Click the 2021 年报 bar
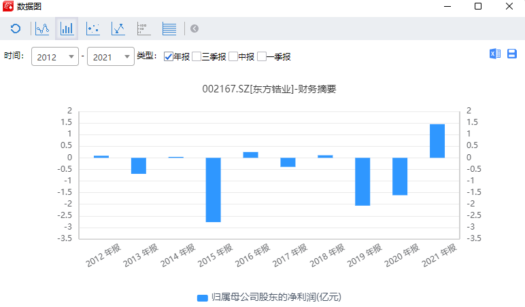 437,141
